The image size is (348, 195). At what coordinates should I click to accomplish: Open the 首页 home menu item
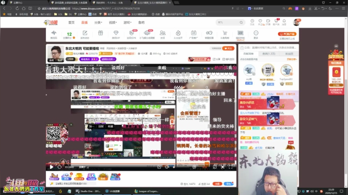coord(71,22)
